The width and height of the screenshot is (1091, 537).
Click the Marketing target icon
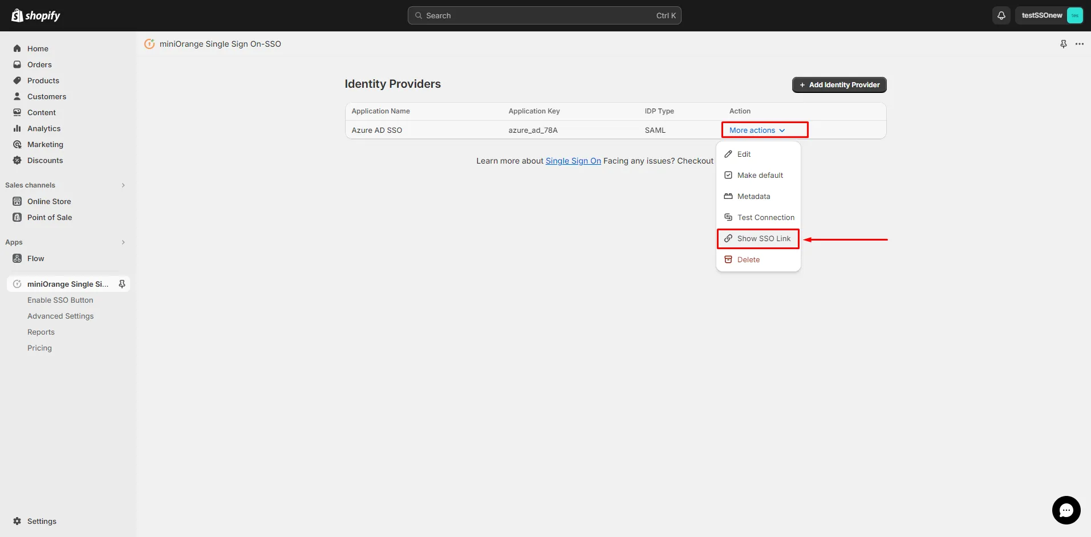tap(17, 144)
